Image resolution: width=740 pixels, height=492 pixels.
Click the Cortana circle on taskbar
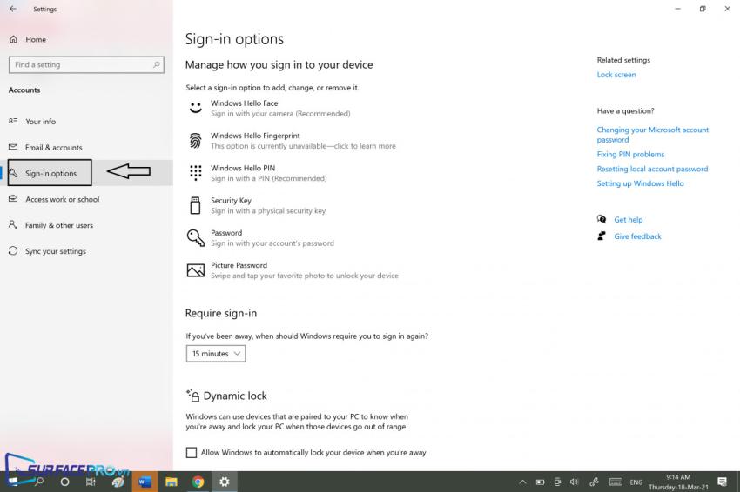click(65, 482)
